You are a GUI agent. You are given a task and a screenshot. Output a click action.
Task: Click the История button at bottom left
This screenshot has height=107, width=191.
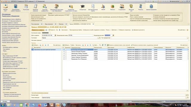tap(5, 101)
